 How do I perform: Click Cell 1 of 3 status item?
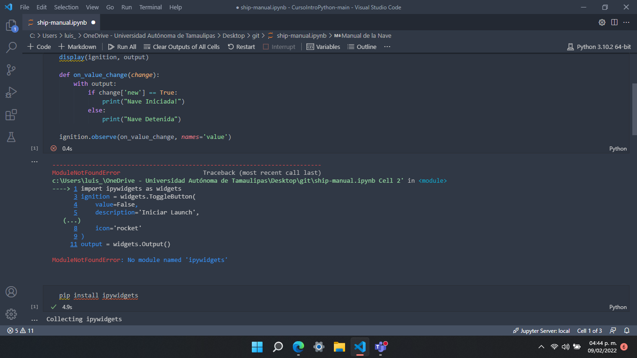pyautogui.click(x=589, y=330)
